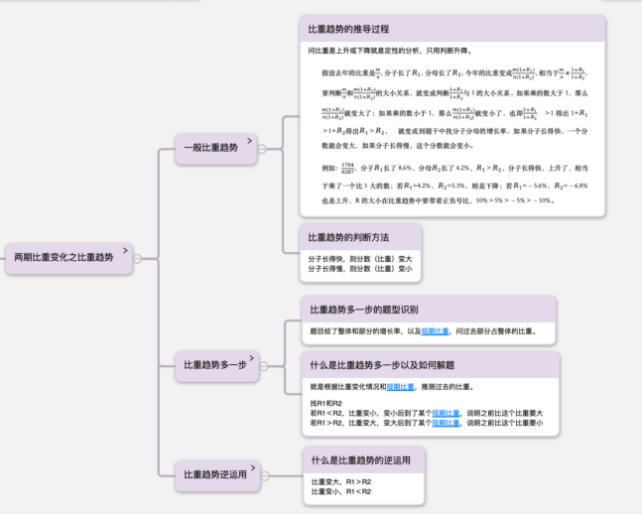Collapse children of 比重趋势逆运用 via circle
642x514 pixels.
[264, 475]
